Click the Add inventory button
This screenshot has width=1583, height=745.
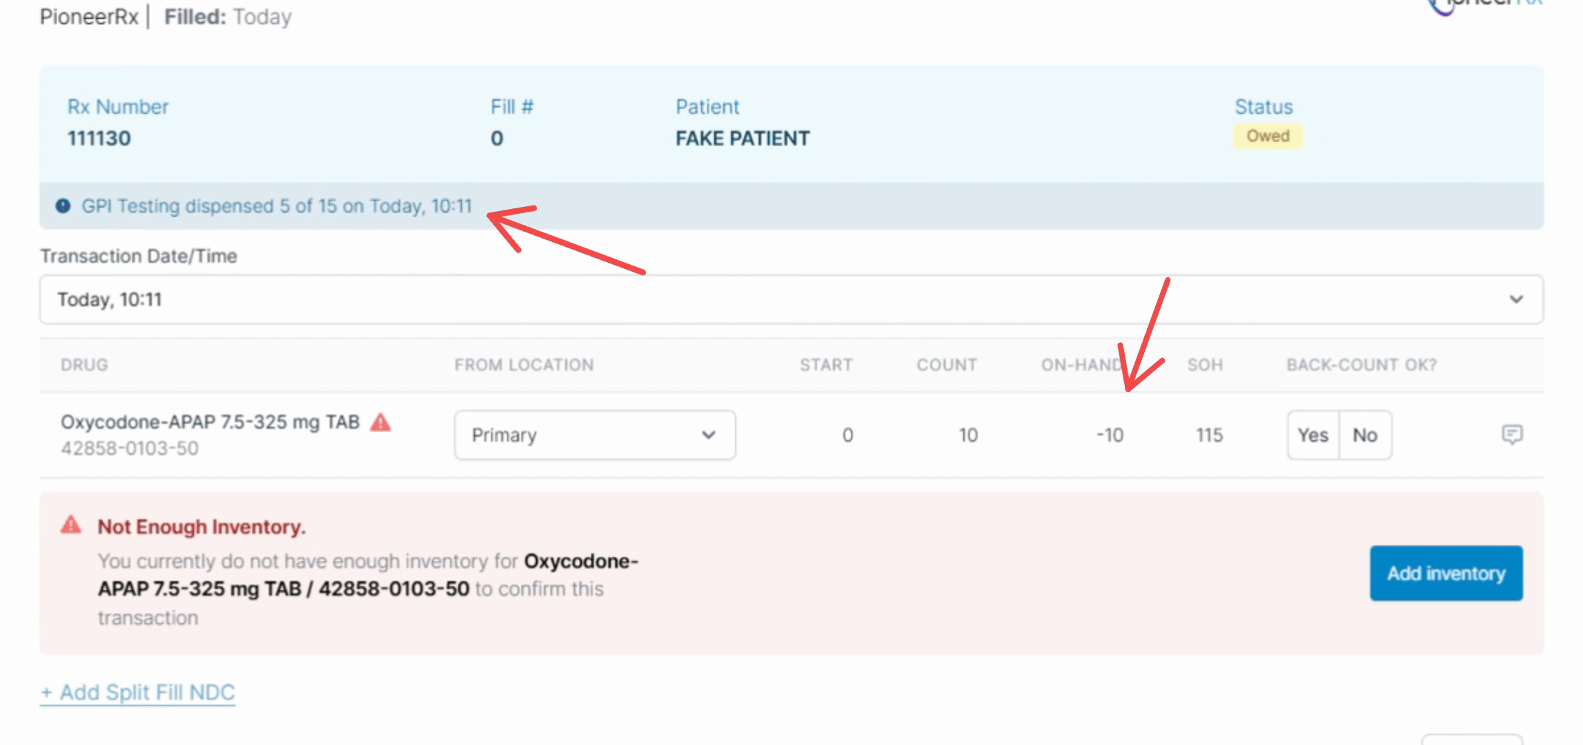pyautogui.click(x=1446, y=573)
